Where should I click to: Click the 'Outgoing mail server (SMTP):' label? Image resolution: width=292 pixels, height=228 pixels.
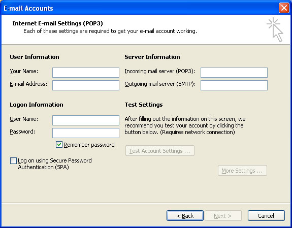click(160, 84)
